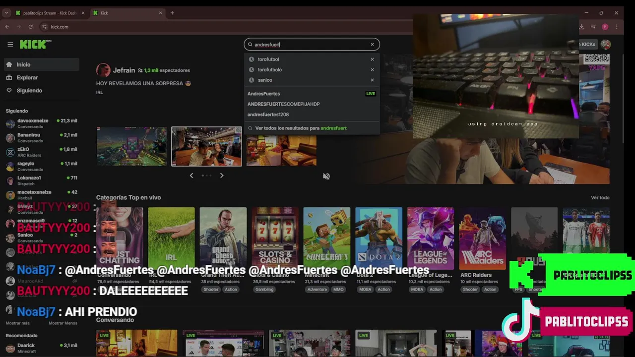The width and height of the screenshot is (635, 357).
Task: Open Lokonazo1 followed channel
Action: pyautogui.click(x=42, y=180)
